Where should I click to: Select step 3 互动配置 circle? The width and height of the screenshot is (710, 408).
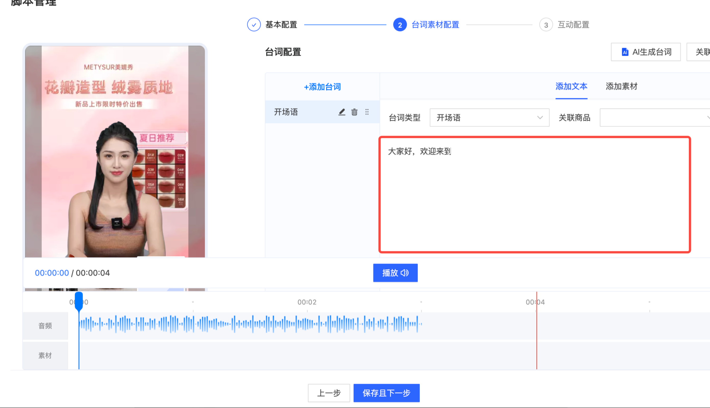click(546, 25)
